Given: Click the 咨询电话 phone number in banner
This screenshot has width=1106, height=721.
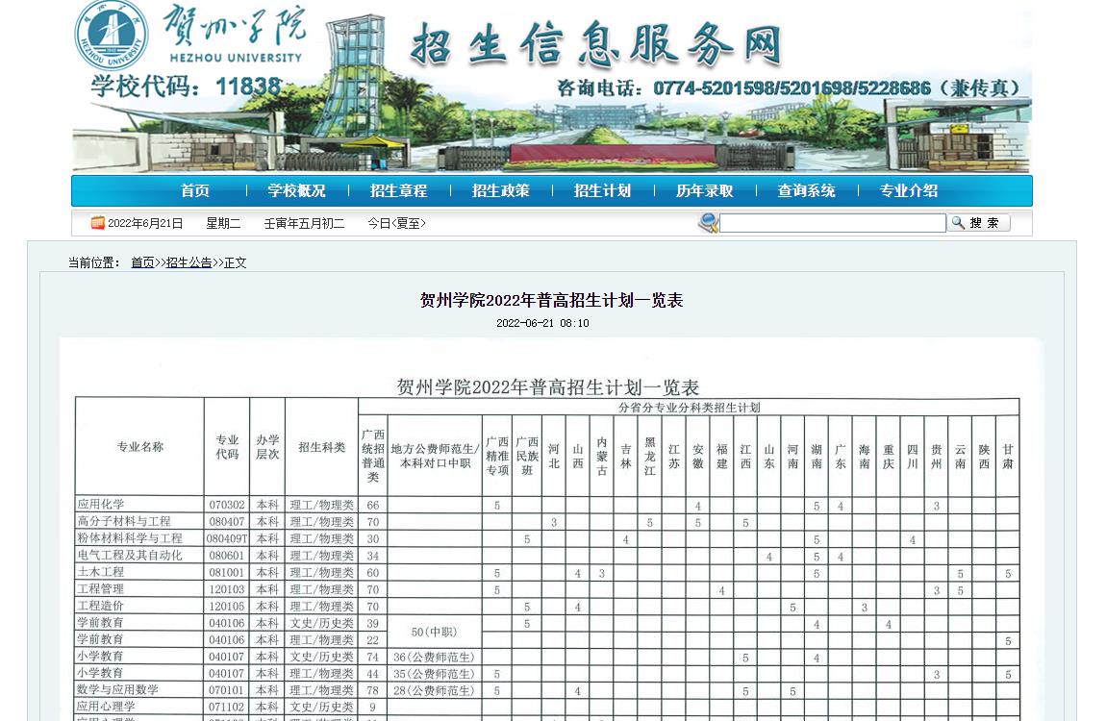Looking at the screenshot, I should coord(789,88).
